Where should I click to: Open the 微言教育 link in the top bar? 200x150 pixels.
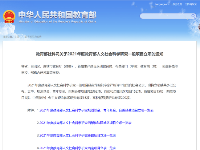177,4
